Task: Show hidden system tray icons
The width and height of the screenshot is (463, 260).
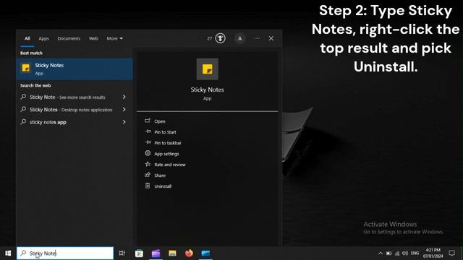Action: 381,253
